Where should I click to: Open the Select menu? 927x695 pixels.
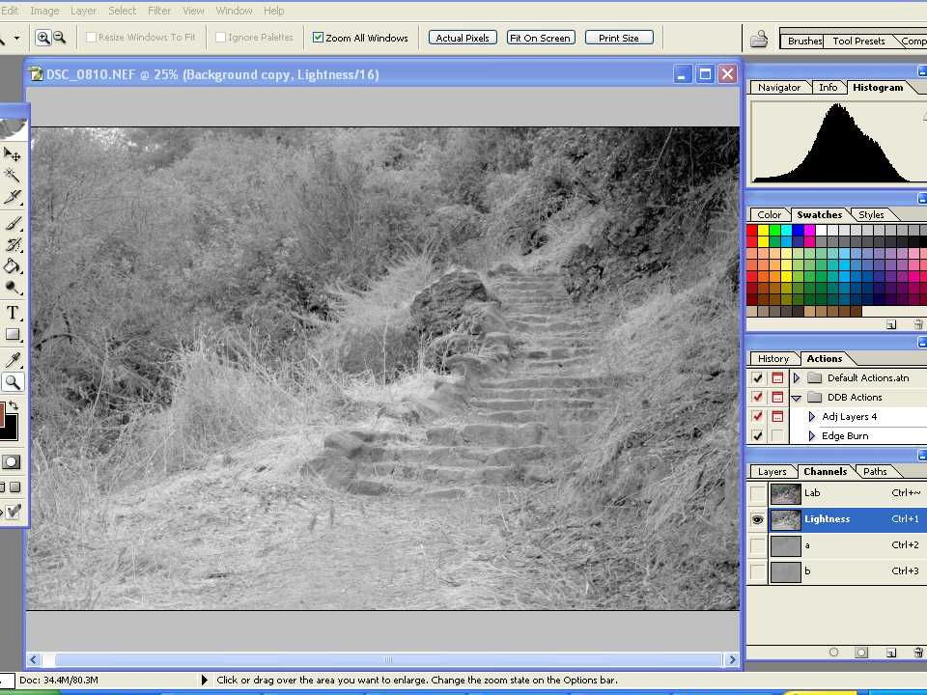coord(123,11)
